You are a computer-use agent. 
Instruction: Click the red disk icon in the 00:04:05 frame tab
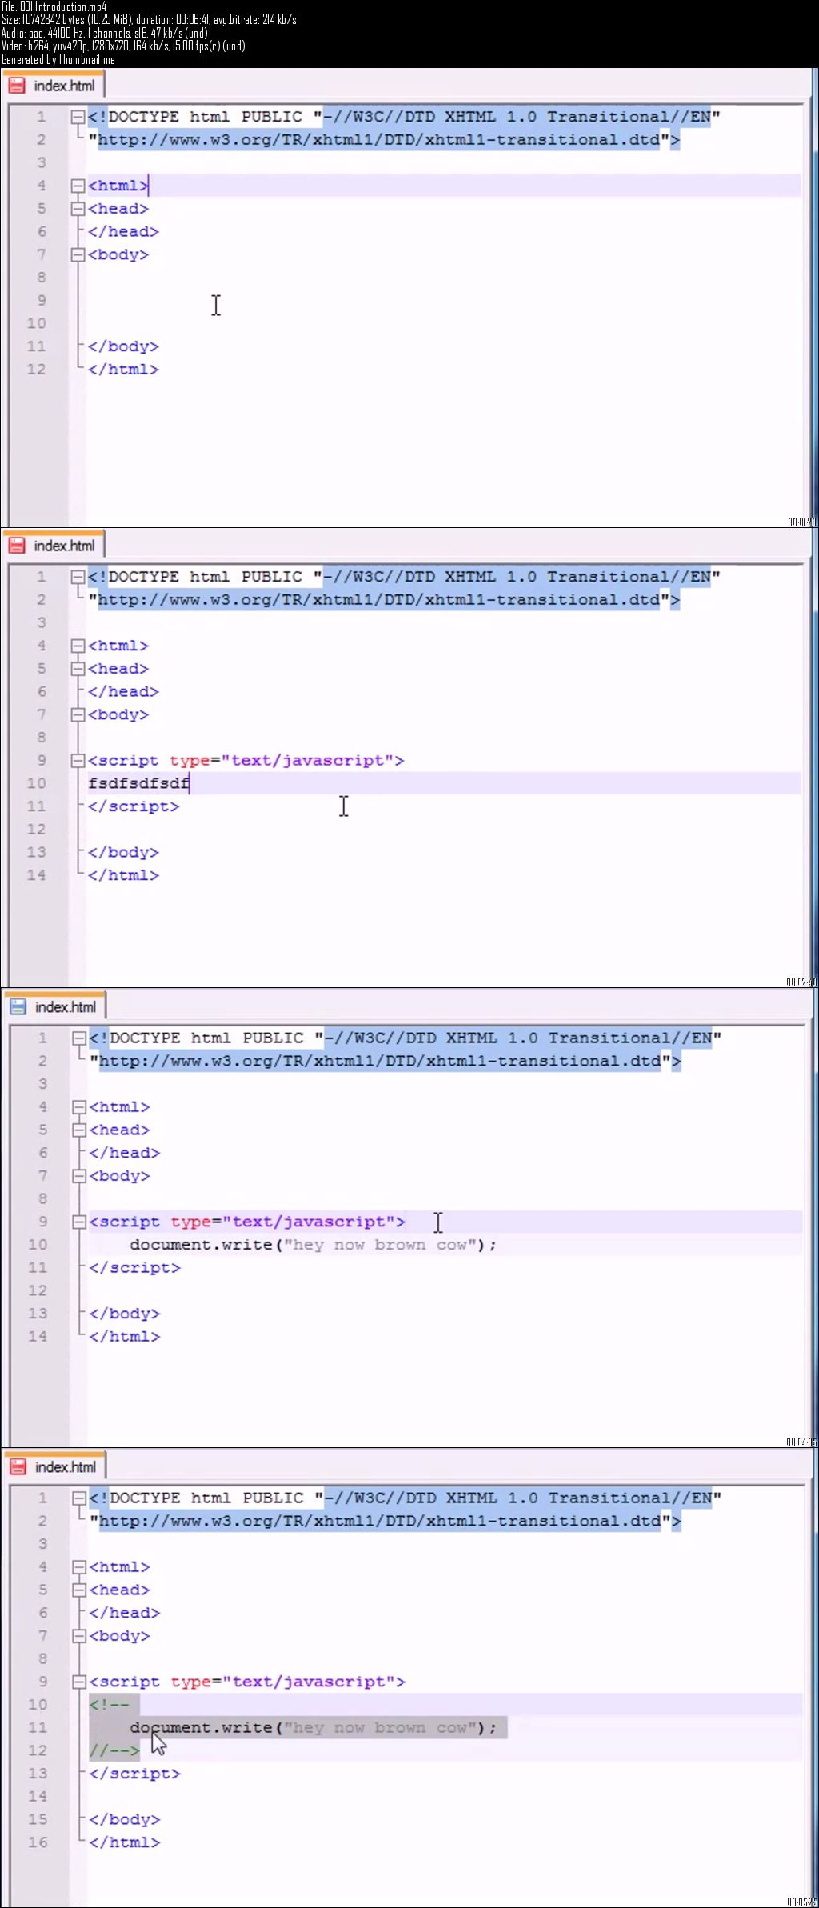18,1006
